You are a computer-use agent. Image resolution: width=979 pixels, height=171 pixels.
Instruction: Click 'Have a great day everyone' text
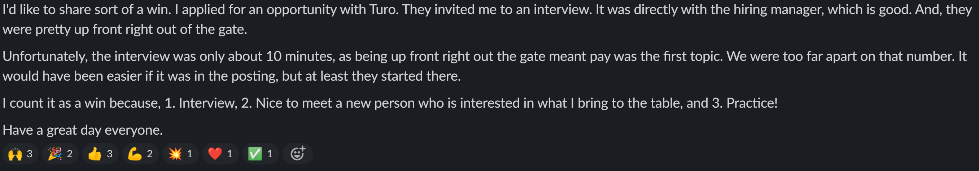pos(83,130)
